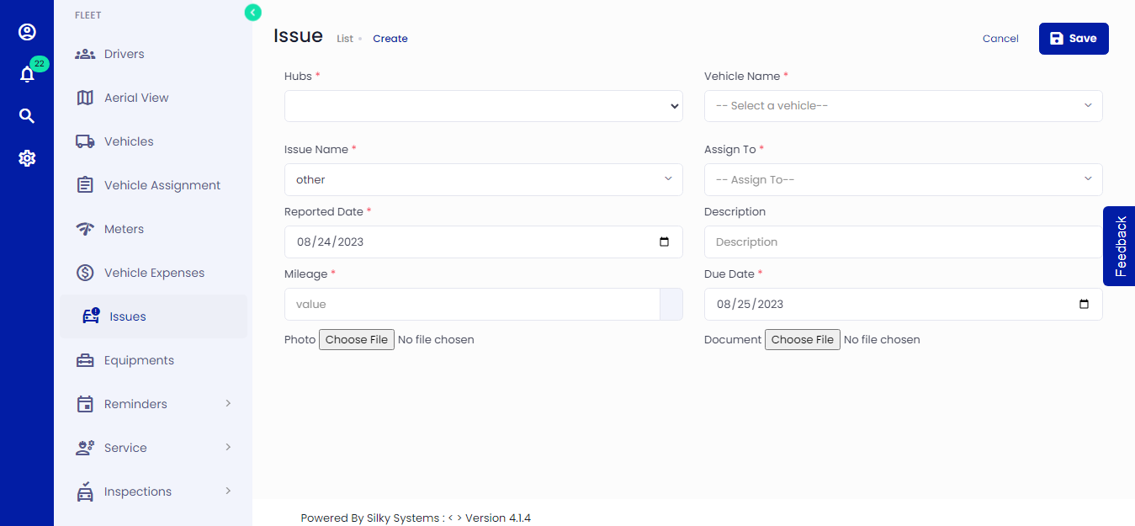Open the Hubs dropdown
The width and height of the screenshot is (1135, 526).
pos(483,106)
